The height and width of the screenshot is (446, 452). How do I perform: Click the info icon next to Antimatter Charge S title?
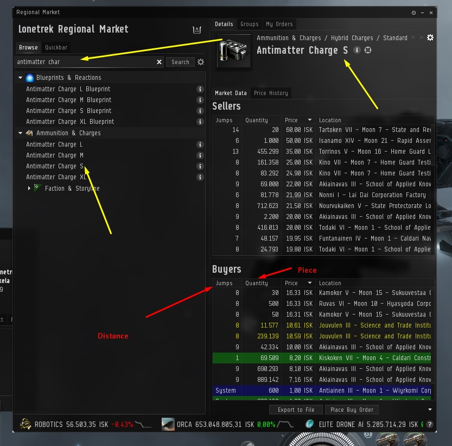coord(356,51)
